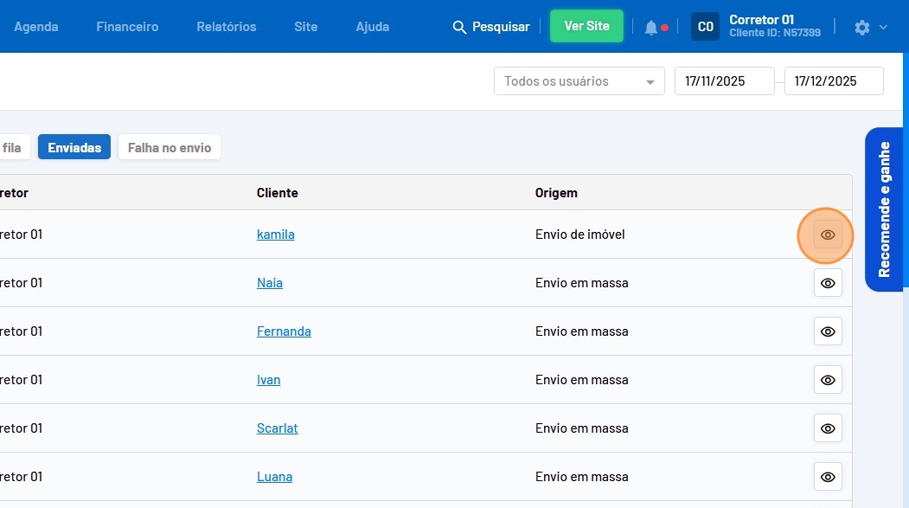This screenshot has width=909, height=508.
Task: Switch to the Enviadas tab
Action: point(74,148)
